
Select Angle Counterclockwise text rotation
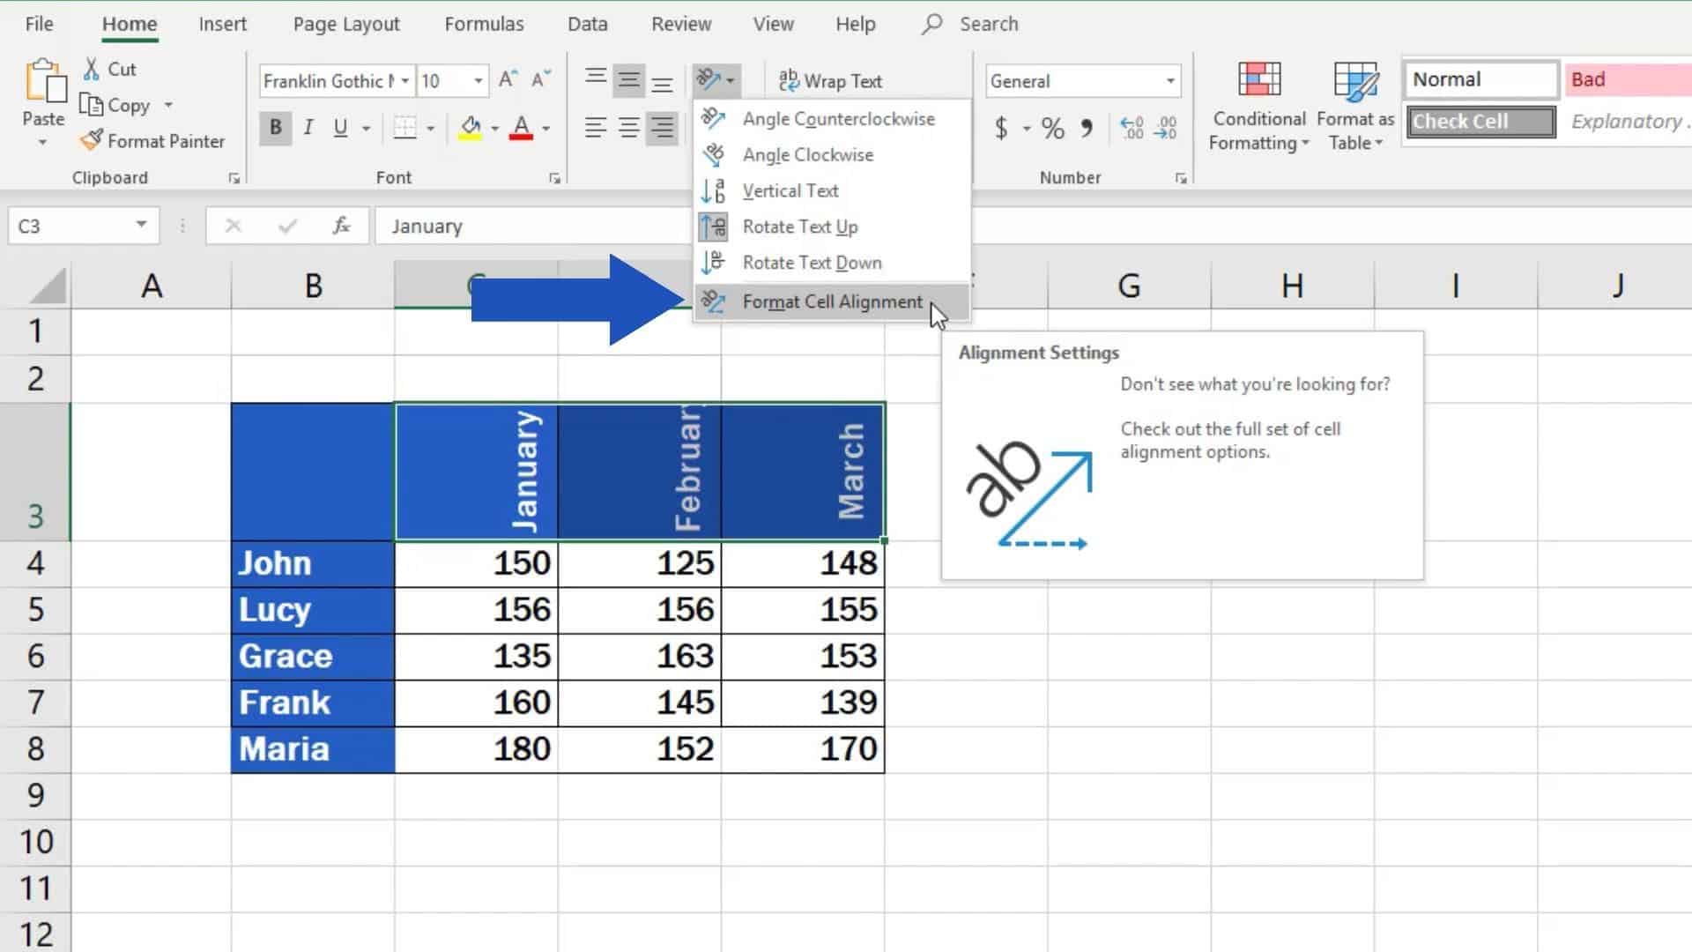836,119
